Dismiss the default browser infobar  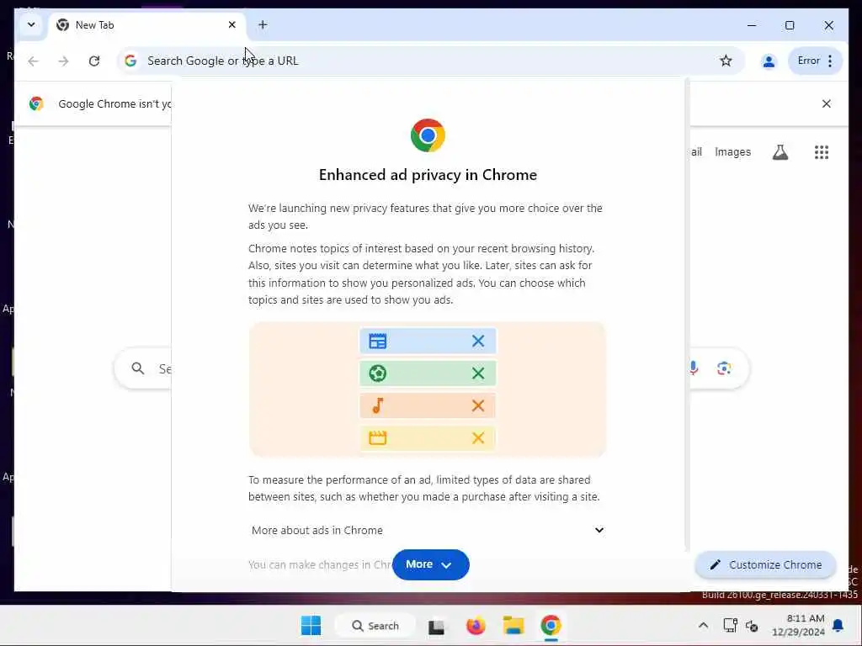point(826,103)
